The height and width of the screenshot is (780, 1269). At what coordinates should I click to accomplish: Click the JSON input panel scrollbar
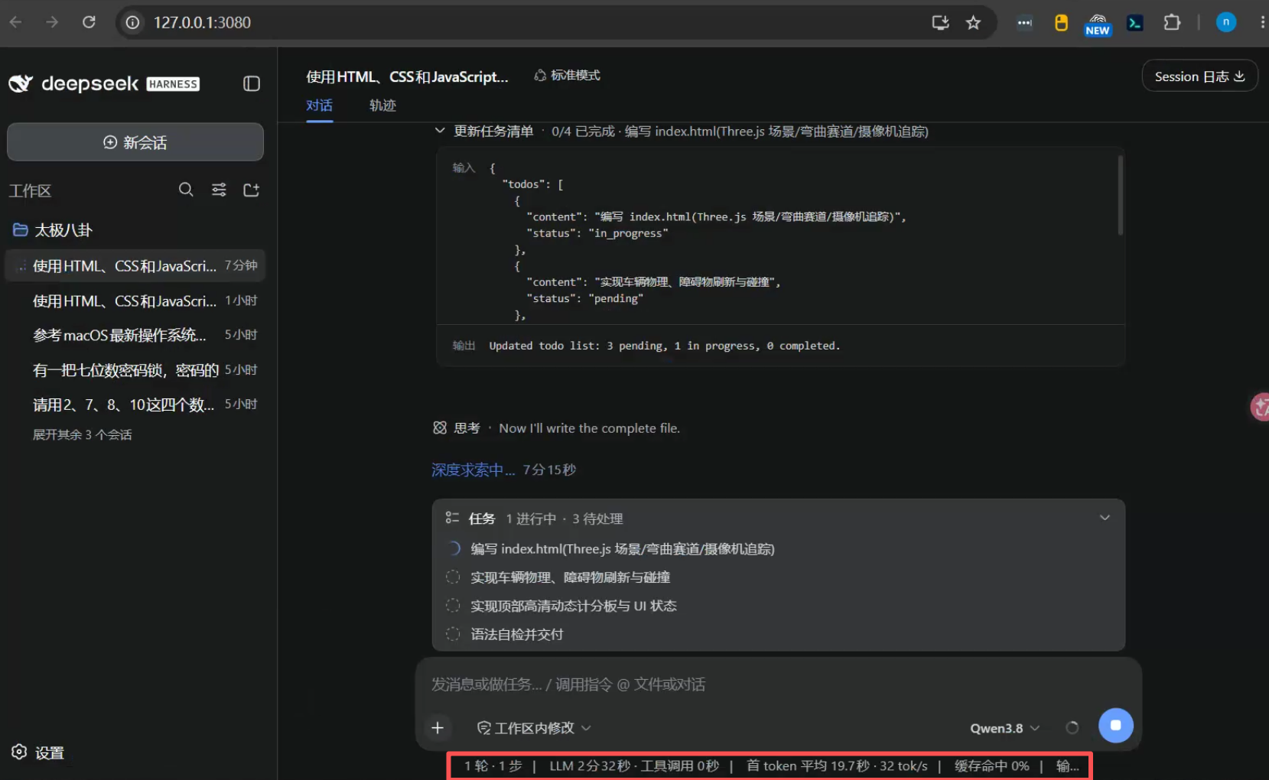tap(1120, 196)
